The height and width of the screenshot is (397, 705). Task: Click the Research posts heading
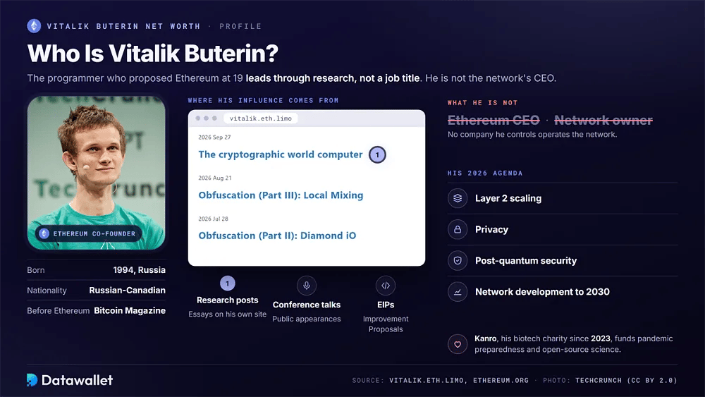point(228,300)
